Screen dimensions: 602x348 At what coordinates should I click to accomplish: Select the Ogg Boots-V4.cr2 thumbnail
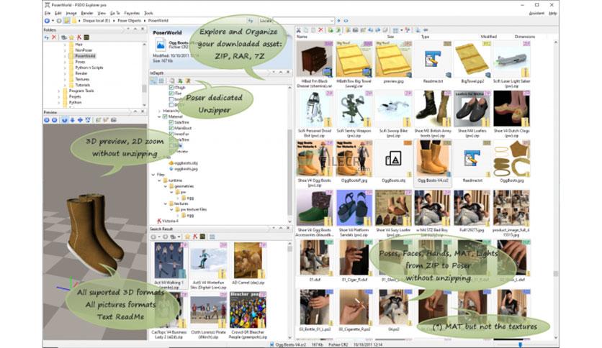point(433,163)
